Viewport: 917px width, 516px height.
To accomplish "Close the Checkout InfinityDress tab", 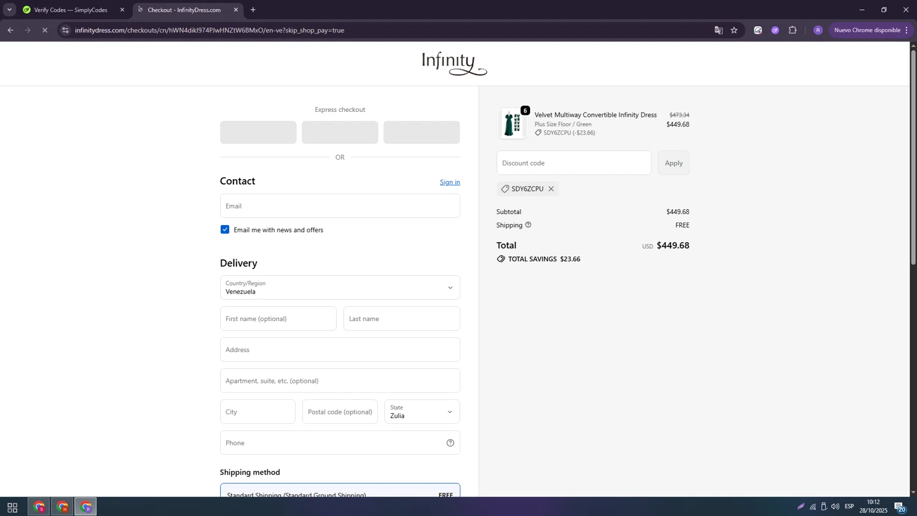I will click(x=236, y=10).
